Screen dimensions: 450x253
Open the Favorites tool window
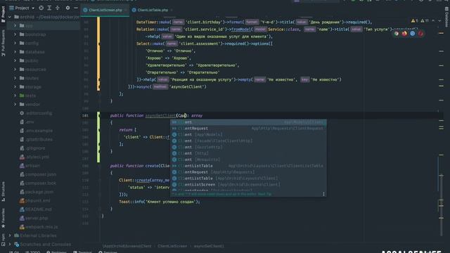[x=3, y=218]
